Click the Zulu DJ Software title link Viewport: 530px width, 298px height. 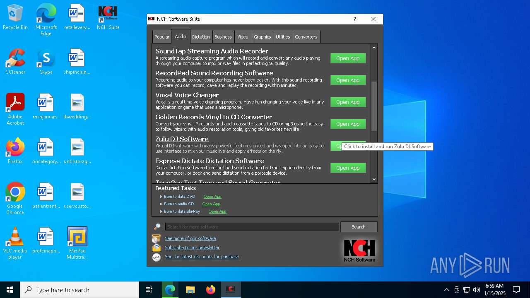(x=182, y=139)
